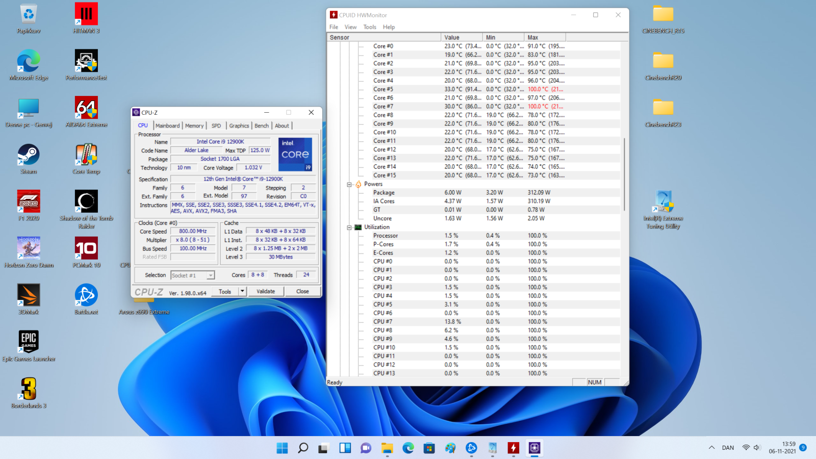Click the Tools button in CPU-Z

[225, 291]
